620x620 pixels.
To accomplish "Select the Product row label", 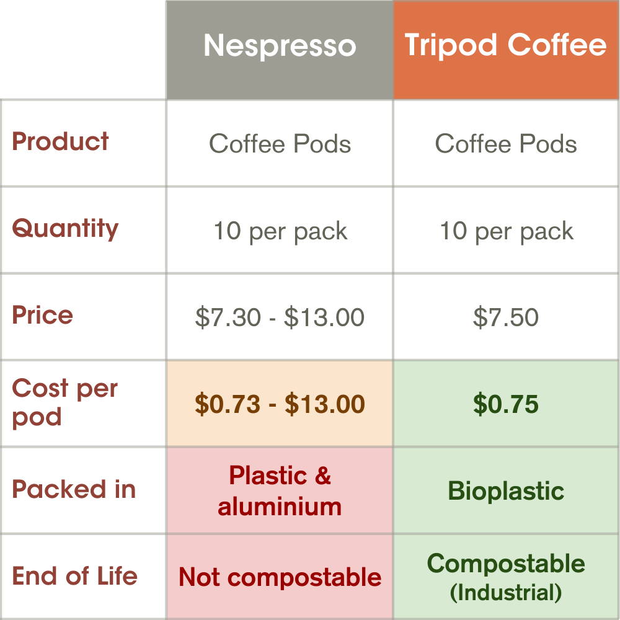I will (x=61, y=142).
